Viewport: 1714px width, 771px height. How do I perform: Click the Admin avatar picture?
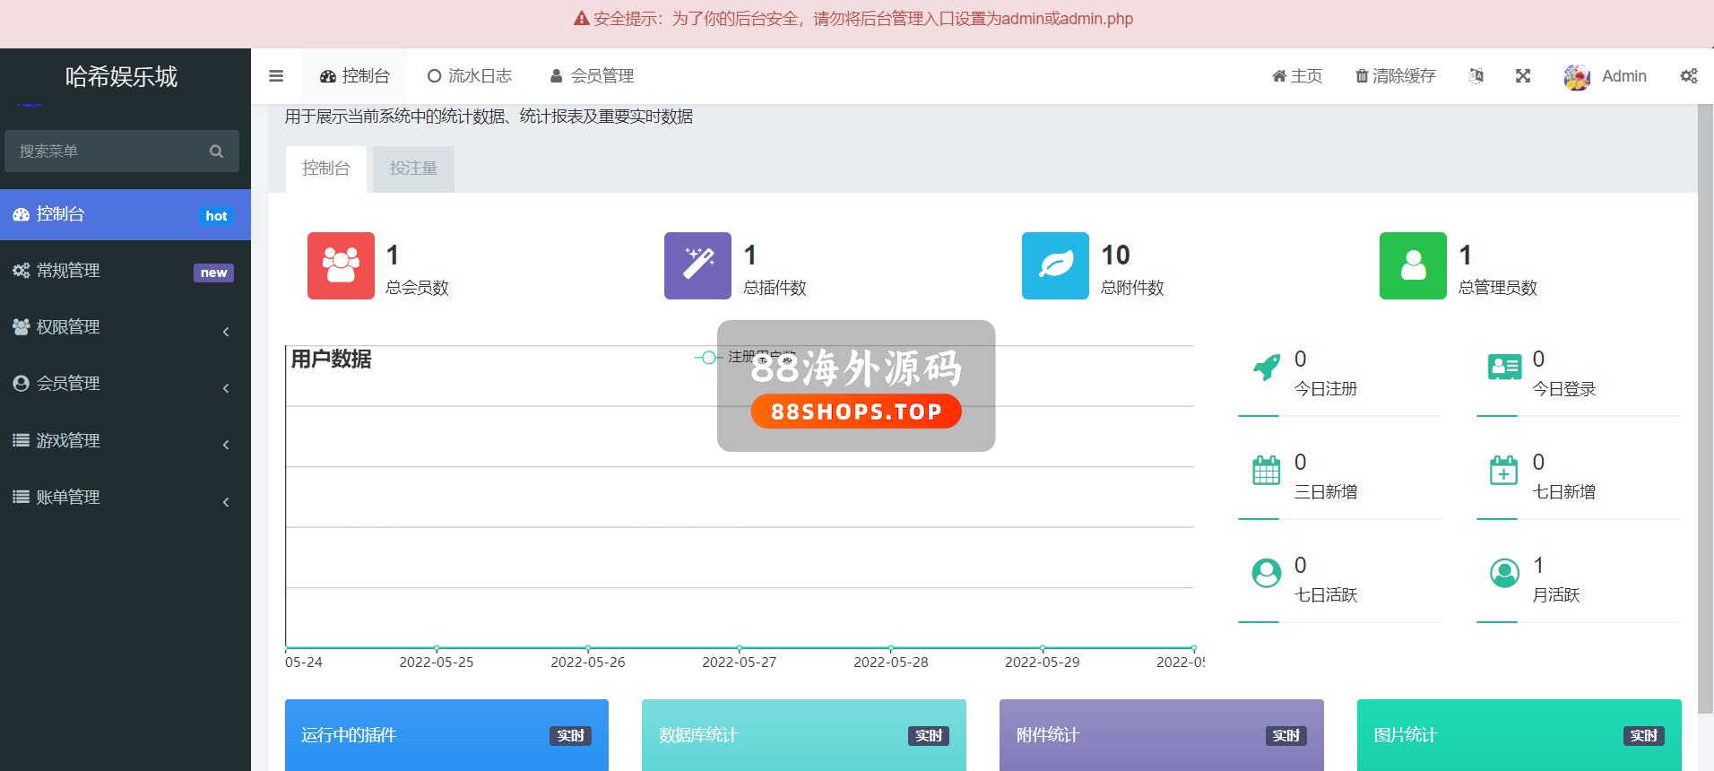coord(1577,77)
